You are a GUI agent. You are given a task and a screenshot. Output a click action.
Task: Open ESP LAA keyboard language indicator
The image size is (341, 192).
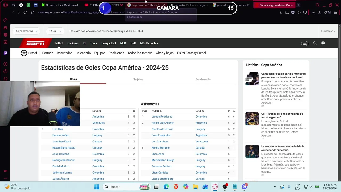click(x=297, y=187)
